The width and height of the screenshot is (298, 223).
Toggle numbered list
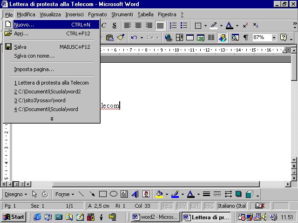coord(173,26)
